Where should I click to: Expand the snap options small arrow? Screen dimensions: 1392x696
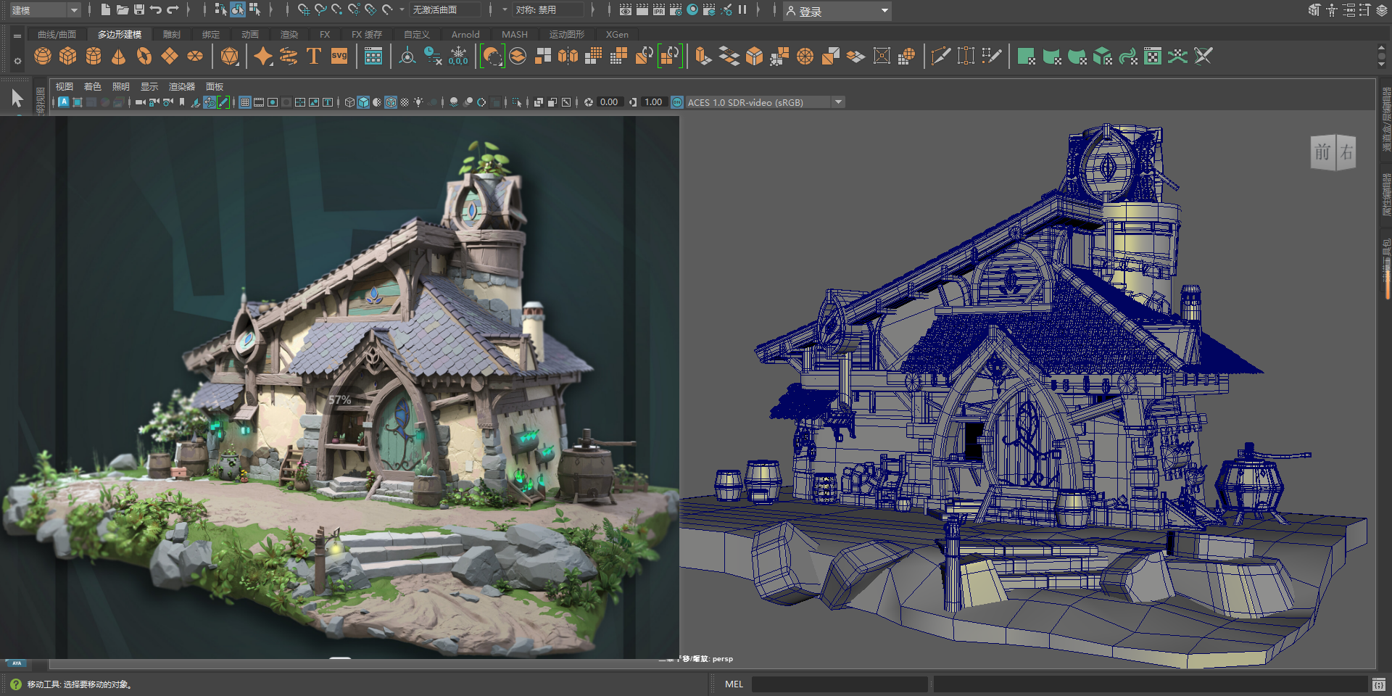(x=402, y=9)
